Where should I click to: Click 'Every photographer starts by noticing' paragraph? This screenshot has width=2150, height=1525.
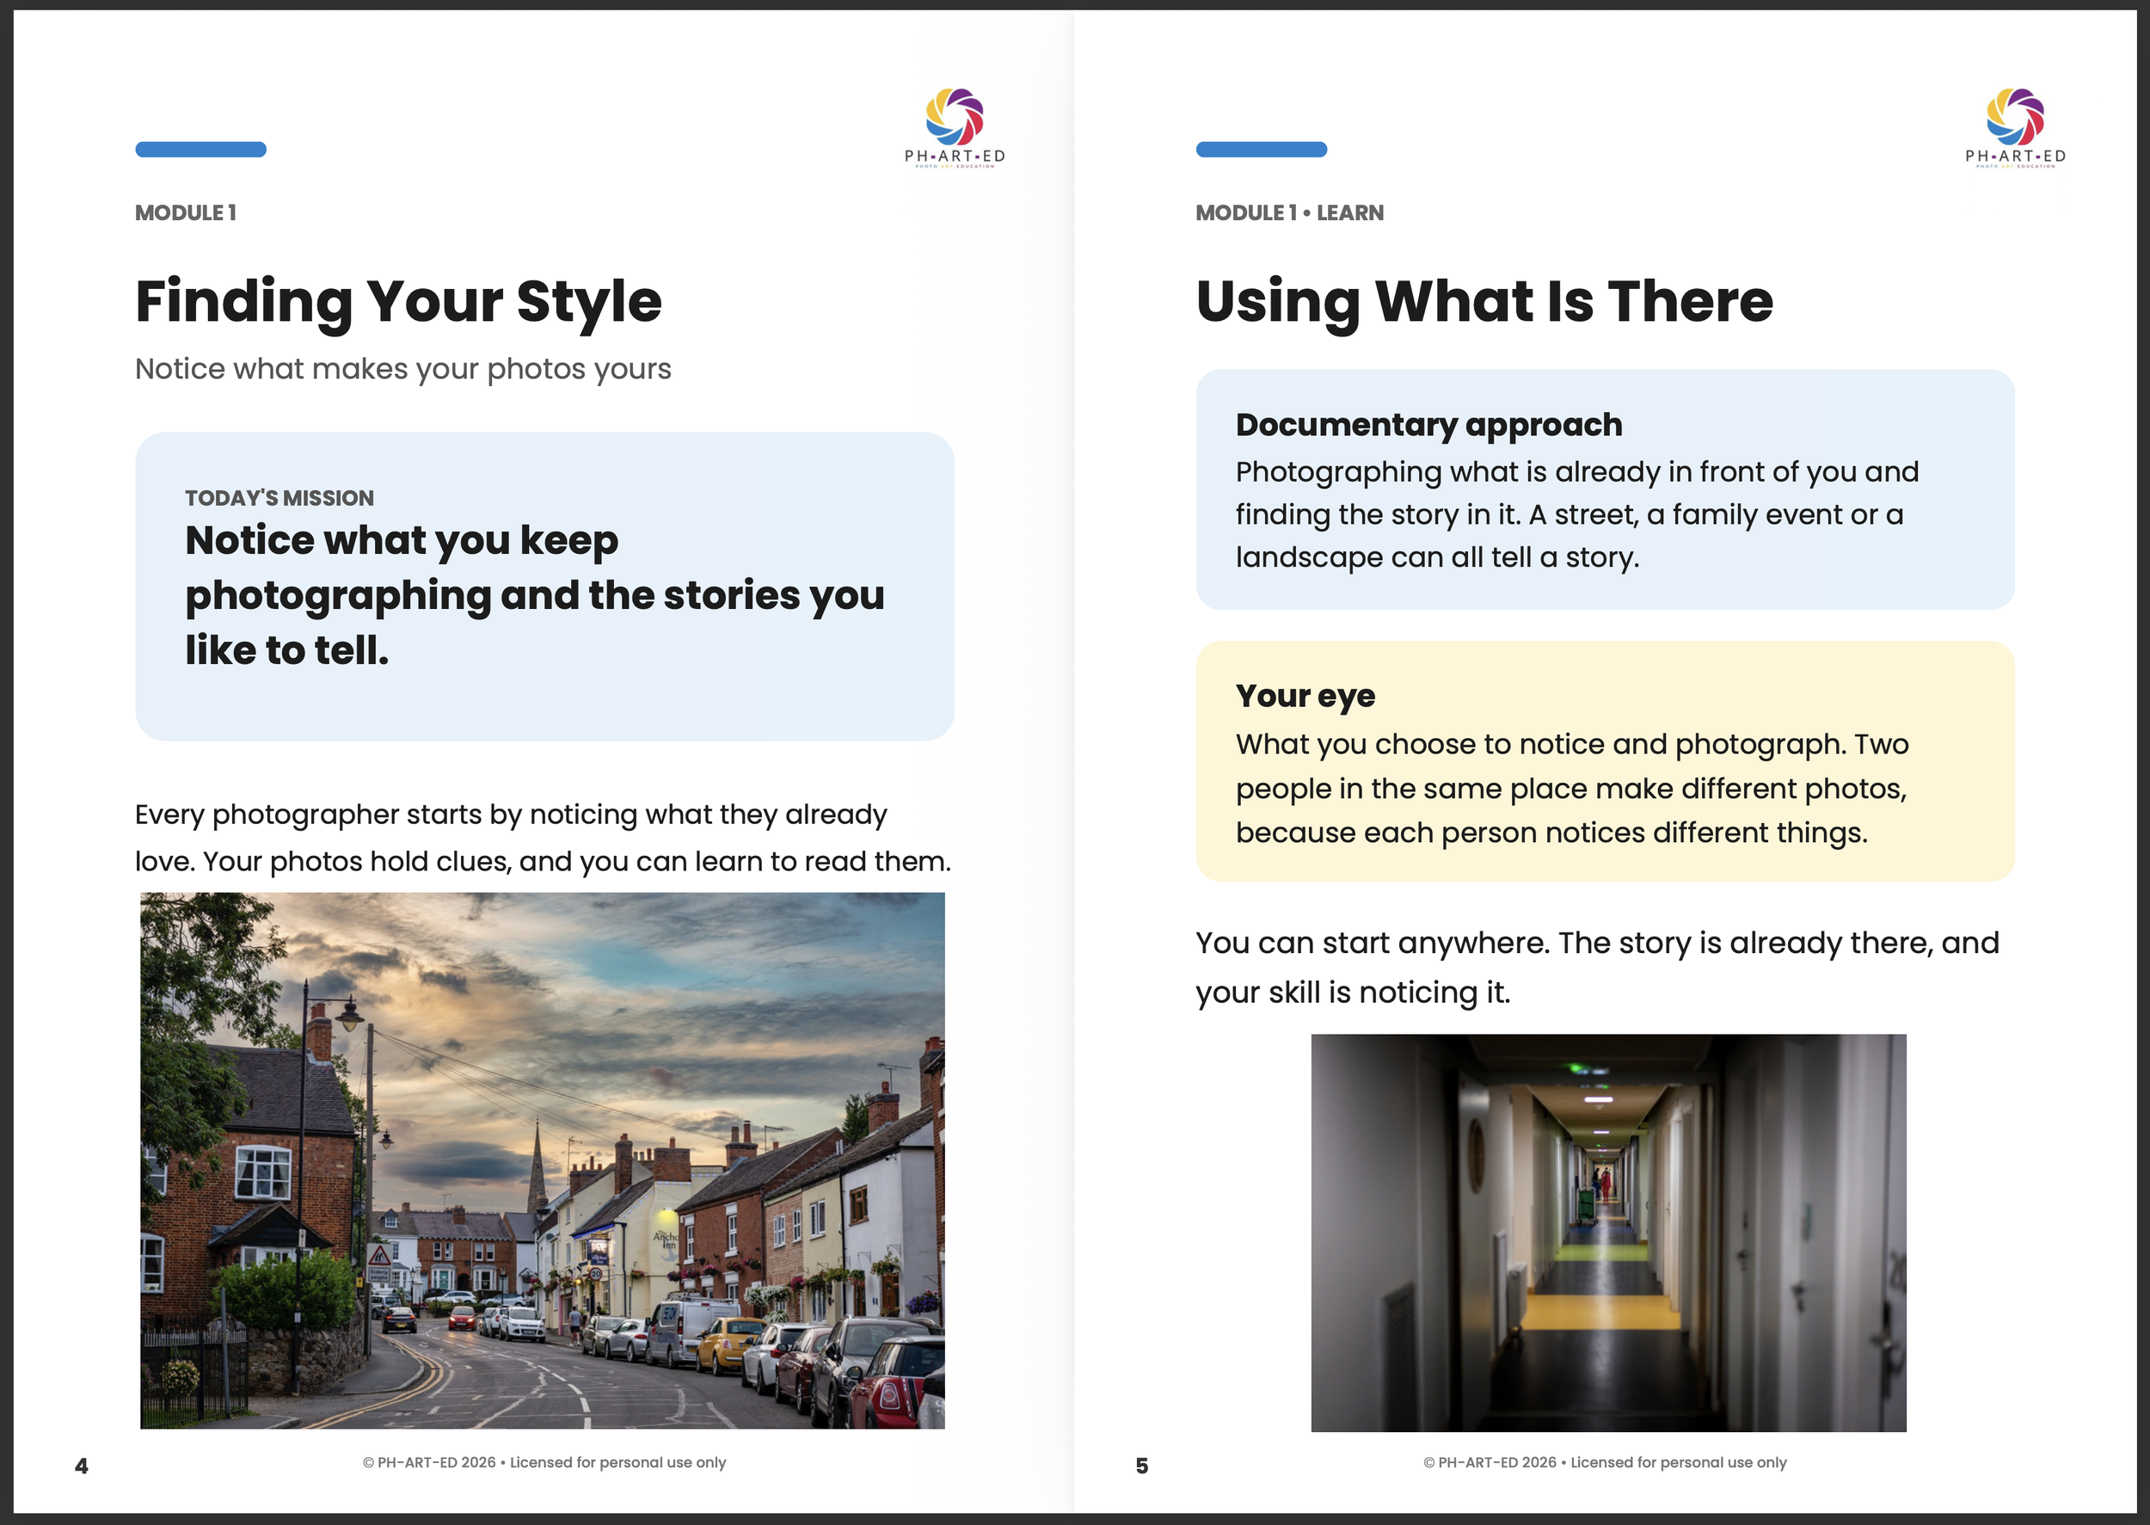[543, 838]
